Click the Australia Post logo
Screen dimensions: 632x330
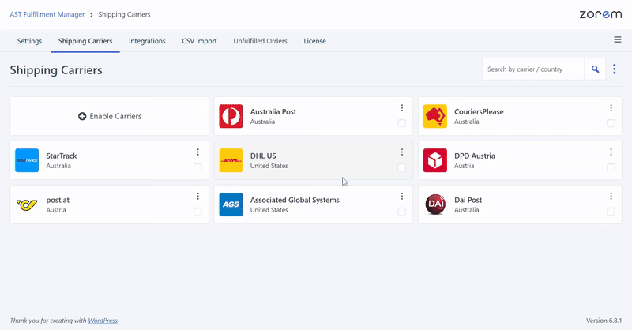coord(231,116)
